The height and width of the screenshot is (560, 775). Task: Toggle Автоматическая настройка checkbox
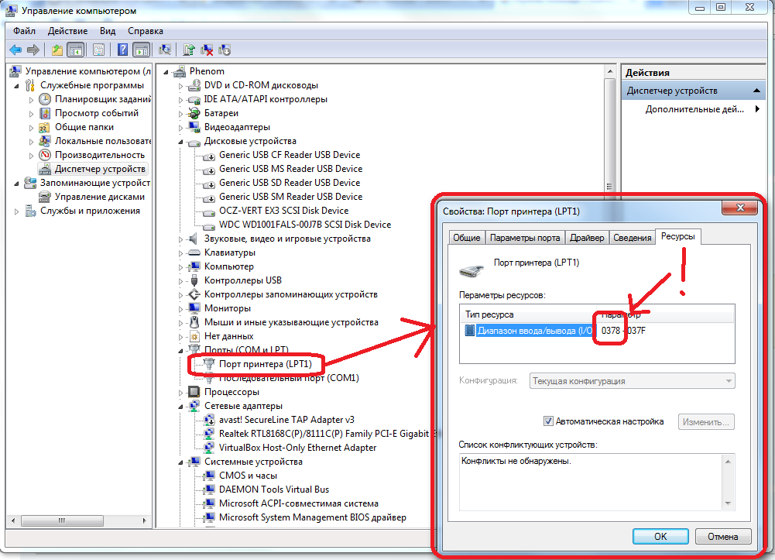(x=548, y=421)
